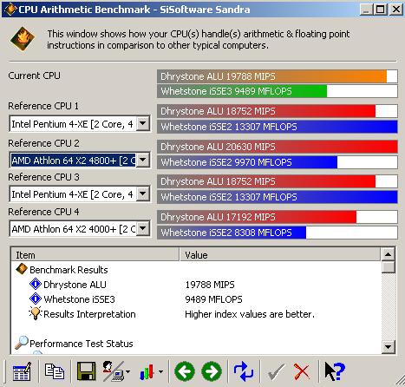Click the 9489 MFLOPS value cell
This screenshot has height=387, width=405.
coord(213,299)
